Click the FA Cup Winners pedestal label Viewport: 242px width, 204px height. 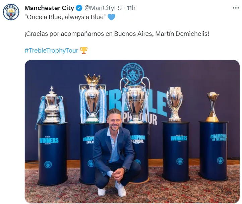(49, 140)
